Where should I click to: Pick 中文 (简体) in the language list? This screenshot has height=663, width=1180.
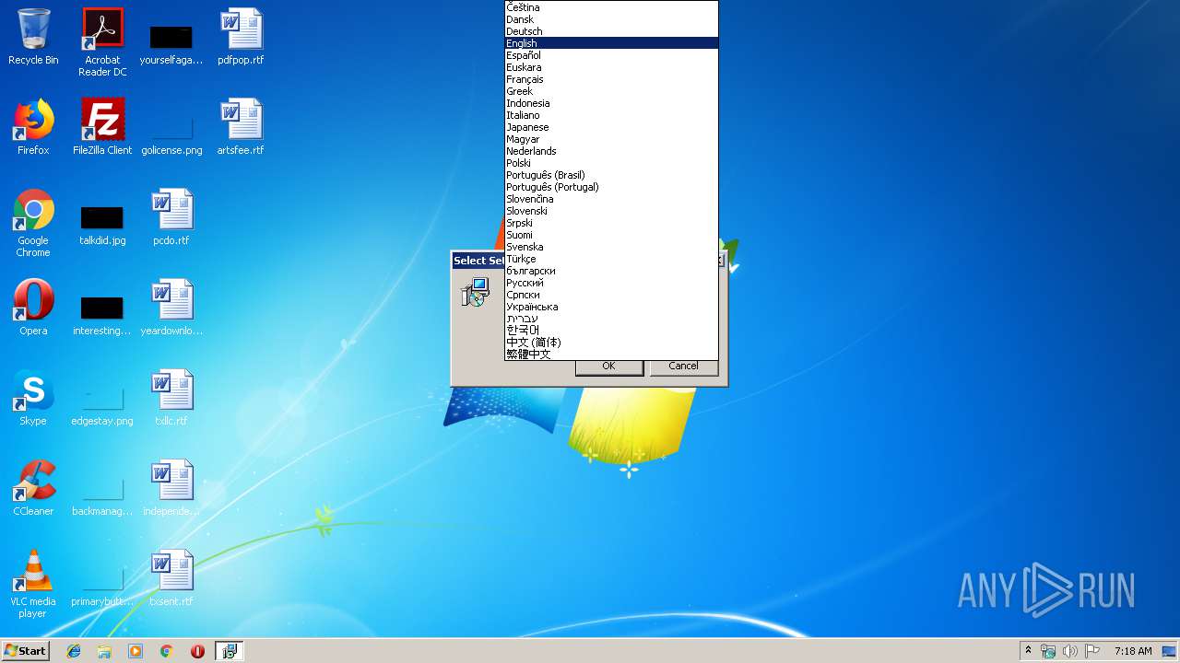coord(611,343)
